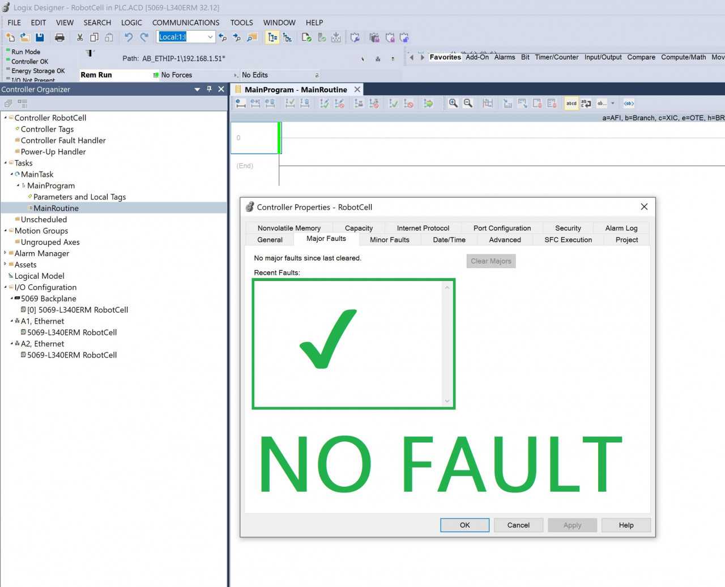Click the Undo arrow icon
725x587 pixels.
129,37
